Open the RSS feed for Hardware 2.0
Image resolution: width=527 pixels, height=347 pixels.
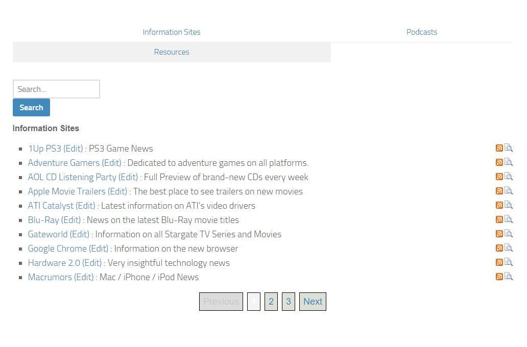499,262
